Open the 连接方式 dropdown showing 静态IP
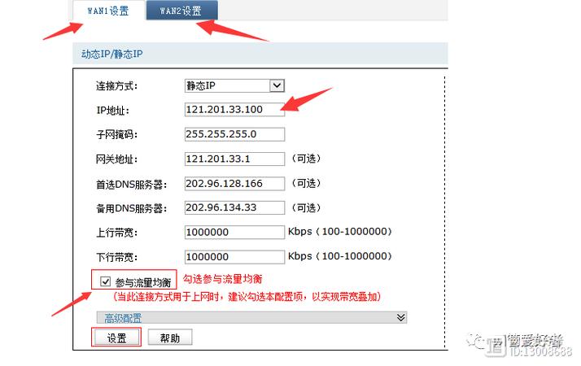581x366 pixels. 234,85
